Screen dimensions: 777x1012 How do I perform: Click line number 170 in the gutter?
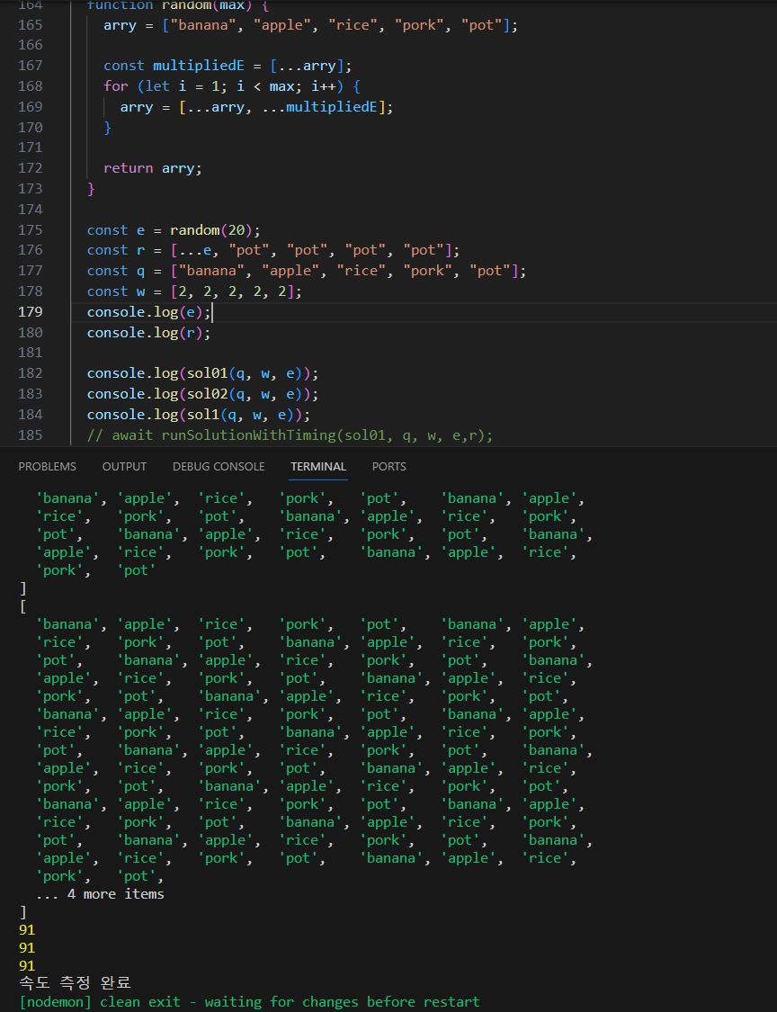pos(31,127)
